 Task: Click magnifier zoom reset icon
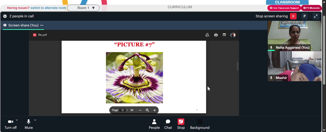[147, 110]
